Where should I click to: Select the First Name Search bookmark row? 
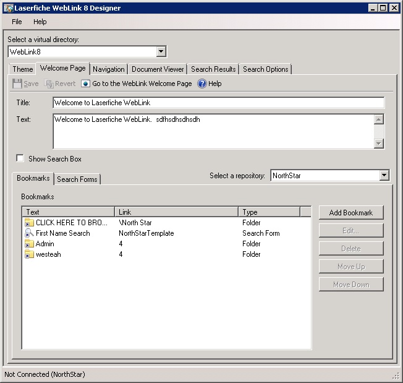[166, 233]
